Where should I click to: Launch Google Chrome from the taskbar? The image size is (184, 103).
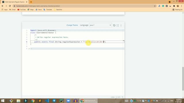(x=33, y=101)
